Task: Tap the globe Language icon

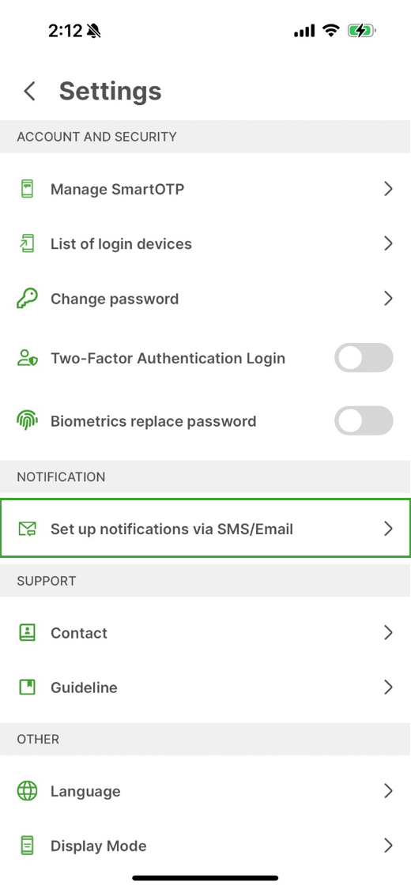Action: 27,791
